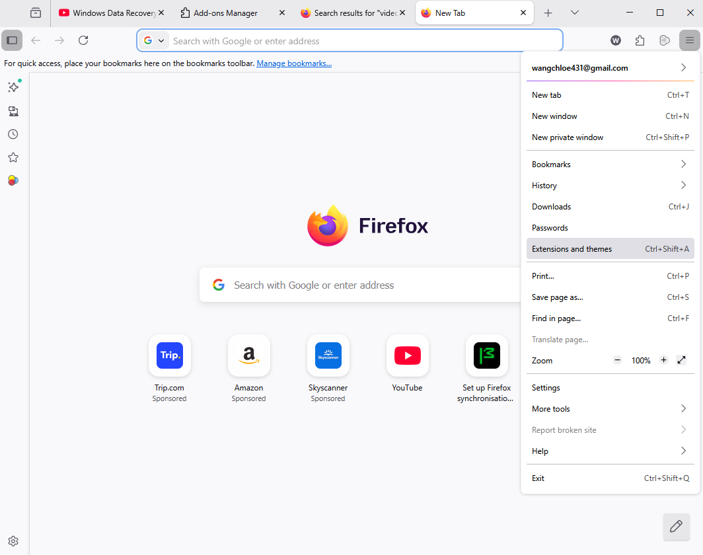Open the YouTube shortcut tile
The width and height of the screenshot is (703, 555).
click(407, 355)
